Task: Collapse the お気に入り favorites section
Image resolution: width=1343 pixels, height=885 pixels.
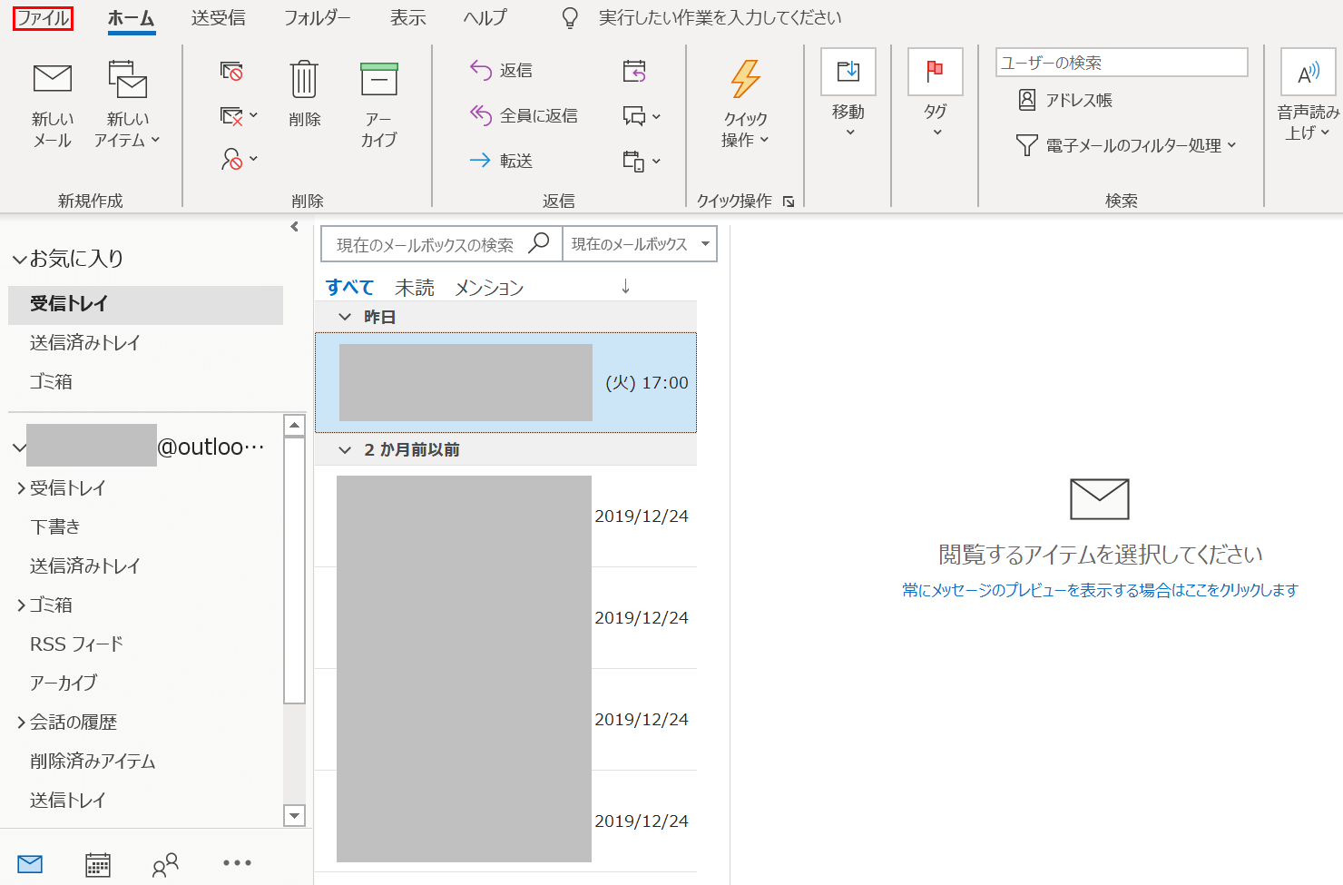Action: tap(19, 260)
